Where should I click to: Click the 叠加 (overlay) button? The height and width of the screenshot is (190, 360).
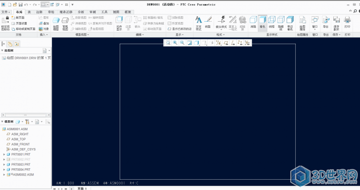pyautogui.click(x=44, y=23)
